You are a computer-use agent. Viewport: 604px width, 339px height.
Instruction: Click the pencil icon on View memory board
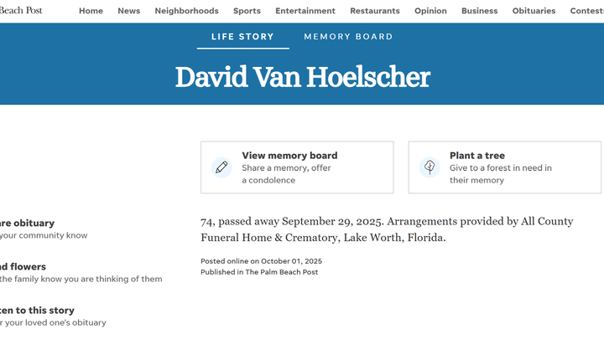click(x=221, y=167)
